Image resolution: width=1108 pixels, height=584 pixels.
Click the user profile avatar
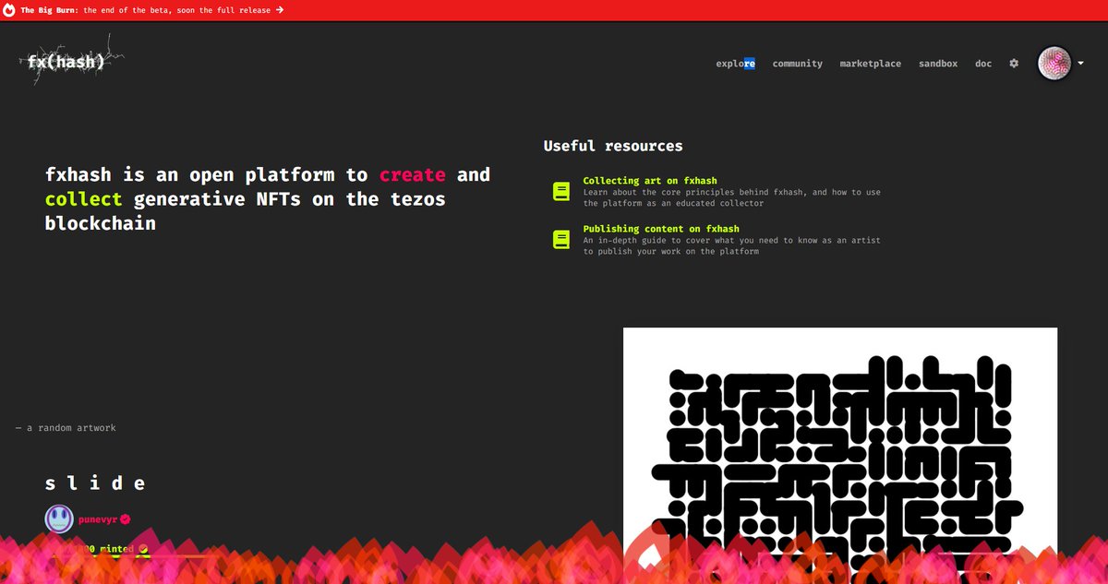point(1054,64)
